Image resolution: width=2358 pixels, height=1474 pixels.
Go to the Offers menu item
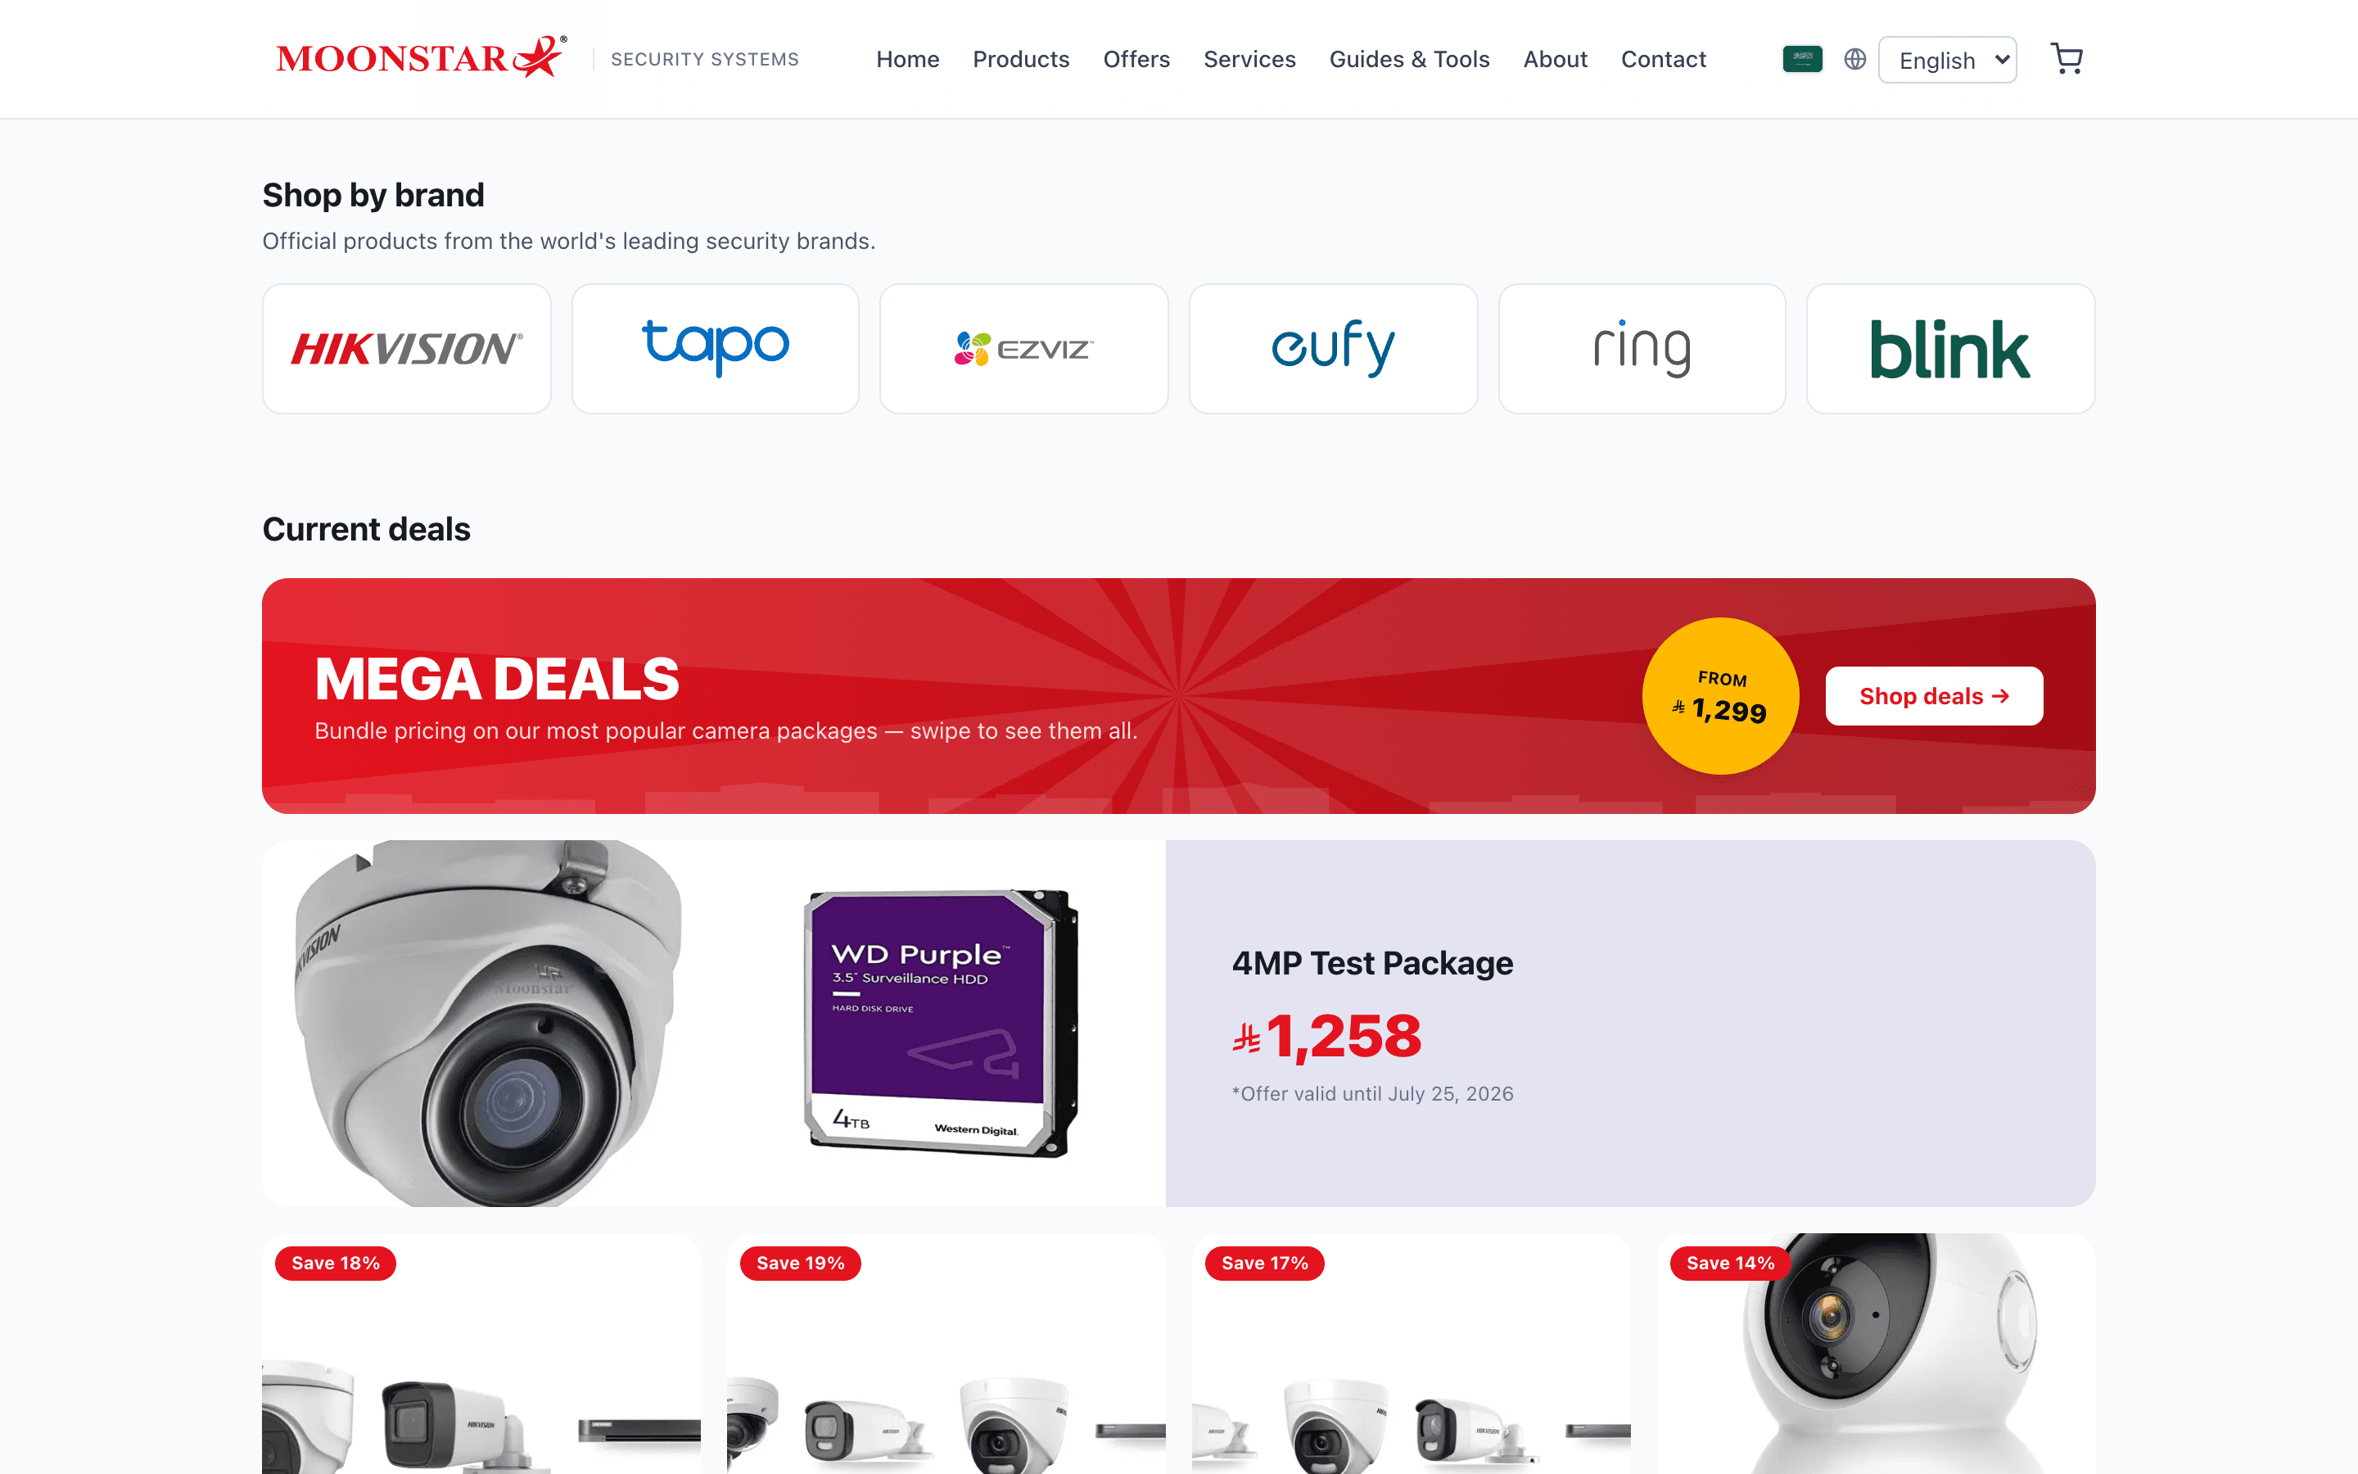pos(1136,60)
